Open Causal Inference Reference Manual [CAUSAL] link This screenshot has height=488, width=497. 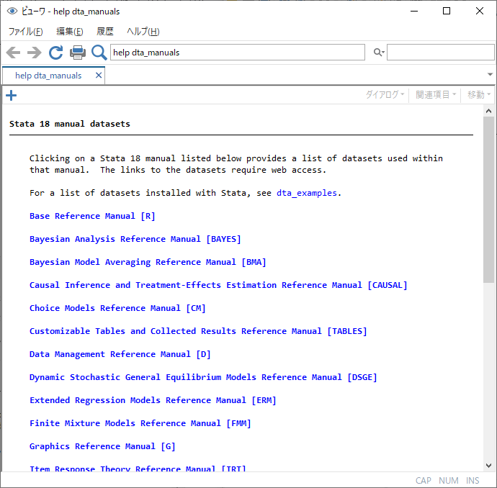[218, 285]
